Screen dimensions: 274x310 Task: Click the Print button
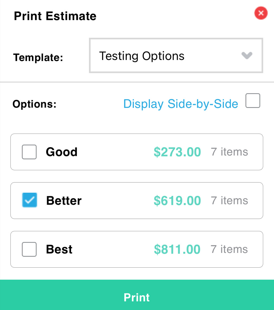click(137, 295)
